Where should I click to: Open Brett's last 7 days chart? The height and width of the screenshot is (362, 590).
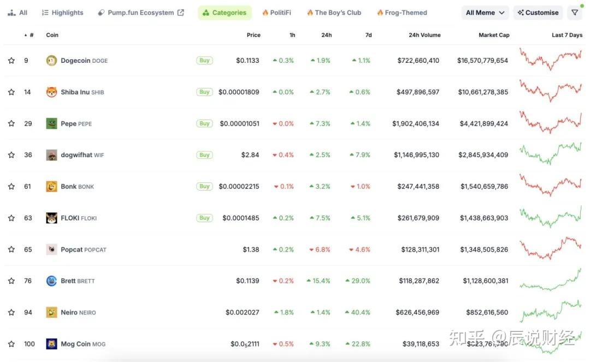click(x=551, y=280)
